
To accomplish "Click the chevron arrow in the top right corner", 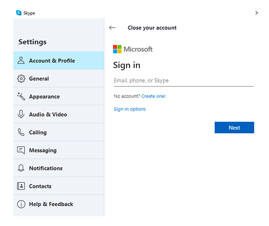I will click(x=257, y=13).
